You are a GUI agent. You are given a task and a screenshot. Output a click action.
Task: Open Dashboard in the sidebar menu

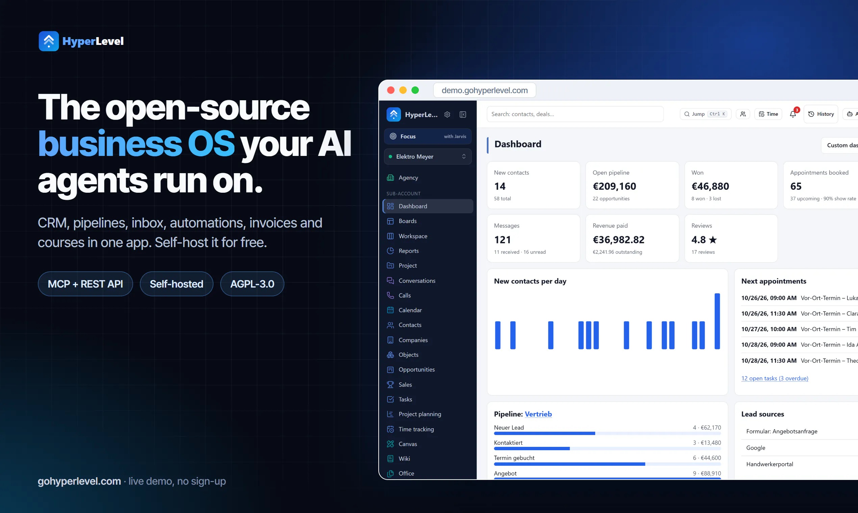(428, 206)
